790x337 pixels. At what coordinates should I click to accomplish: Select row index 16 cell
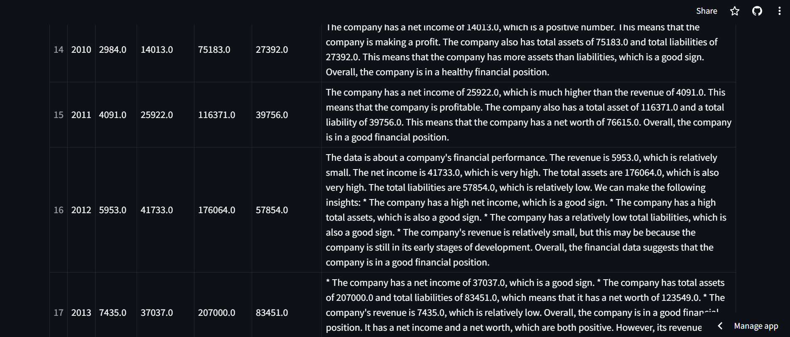[59, 210]
